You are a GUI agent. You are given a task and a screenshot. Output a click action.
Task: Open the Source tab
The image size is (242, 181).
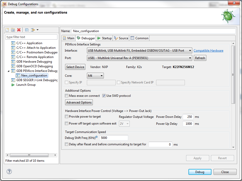coord(121,38)
